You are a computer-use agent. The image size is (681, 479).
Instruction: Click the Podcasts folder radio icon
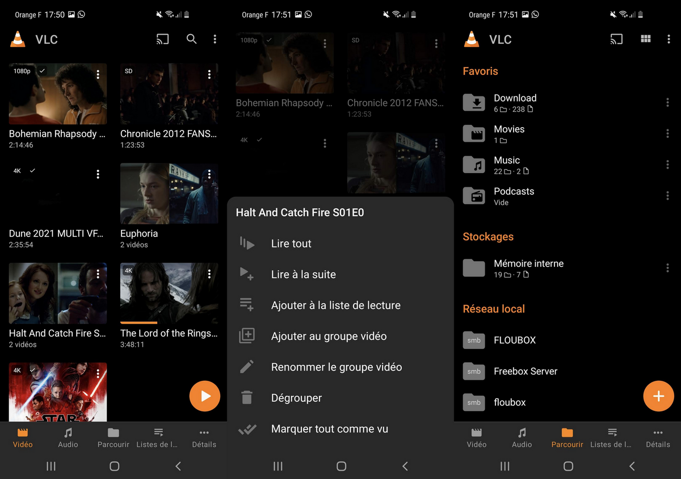coord(474,196)
